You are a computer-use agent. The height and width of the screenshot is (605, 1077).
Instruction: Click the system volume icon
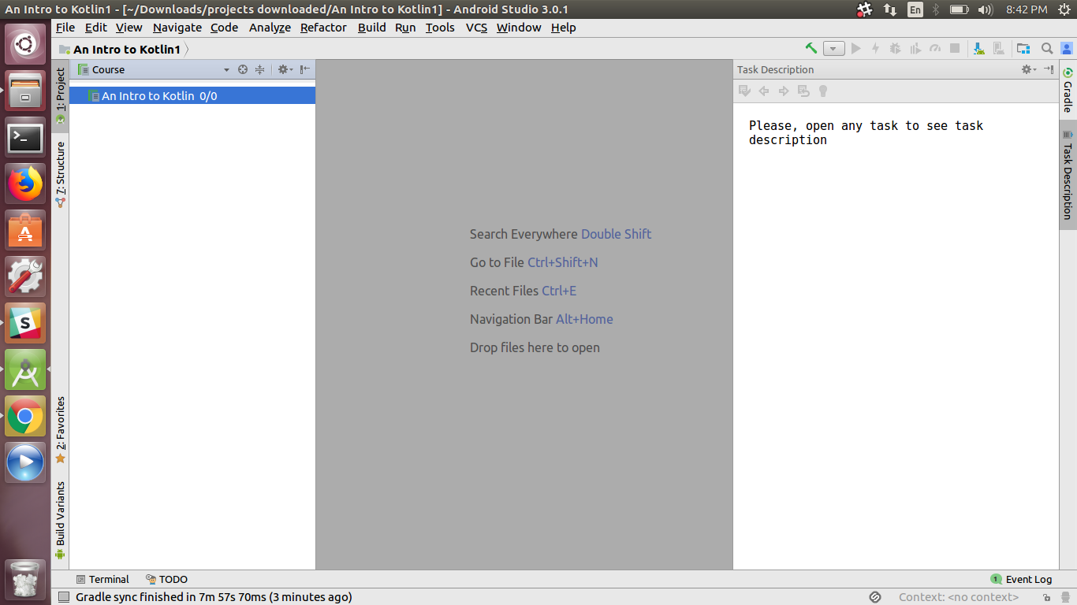(x=985, y=9)
